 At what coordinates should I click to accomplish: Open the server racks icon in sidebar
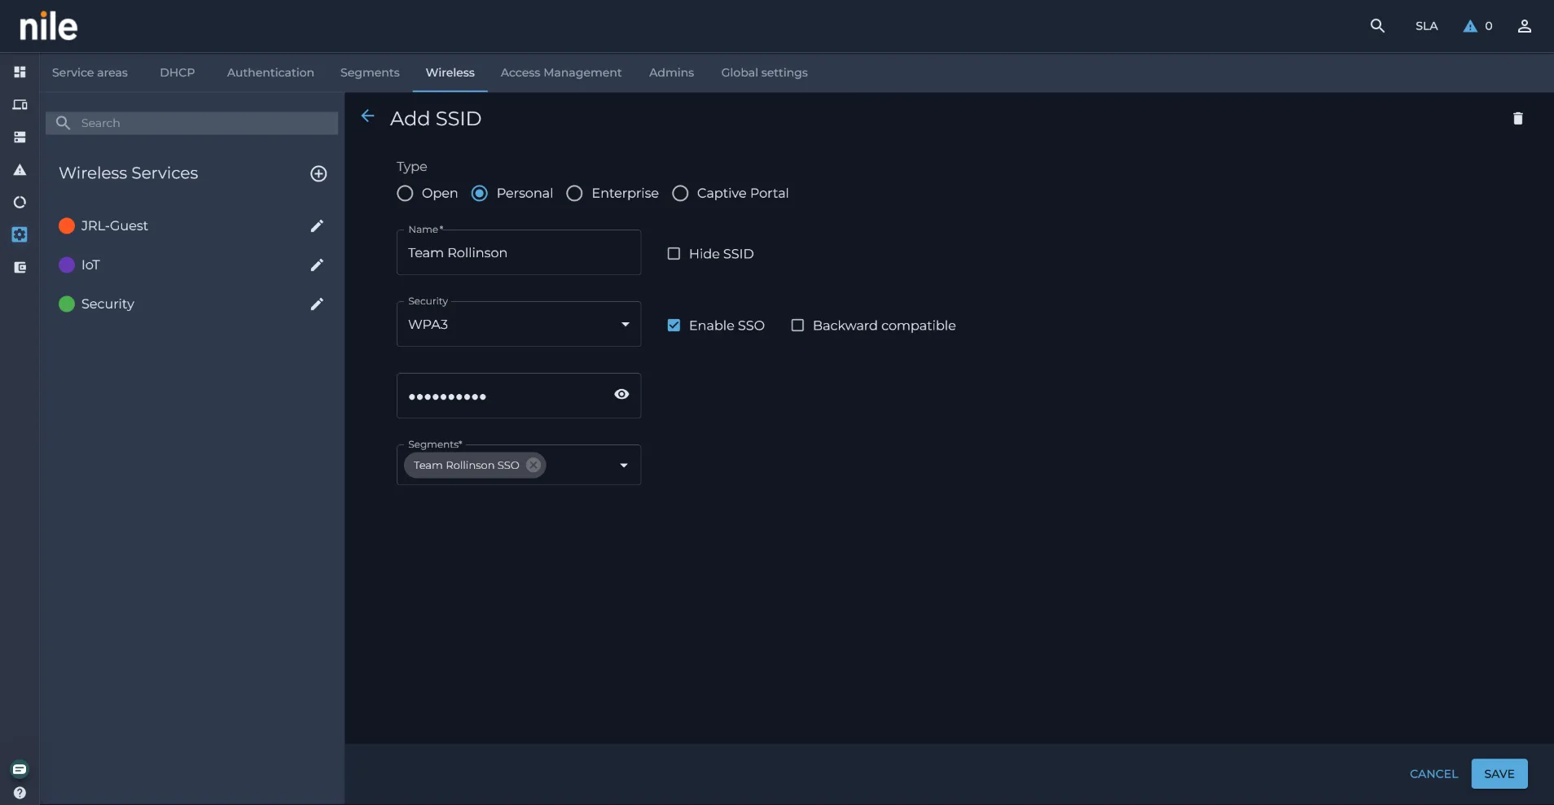coord(20,138)
